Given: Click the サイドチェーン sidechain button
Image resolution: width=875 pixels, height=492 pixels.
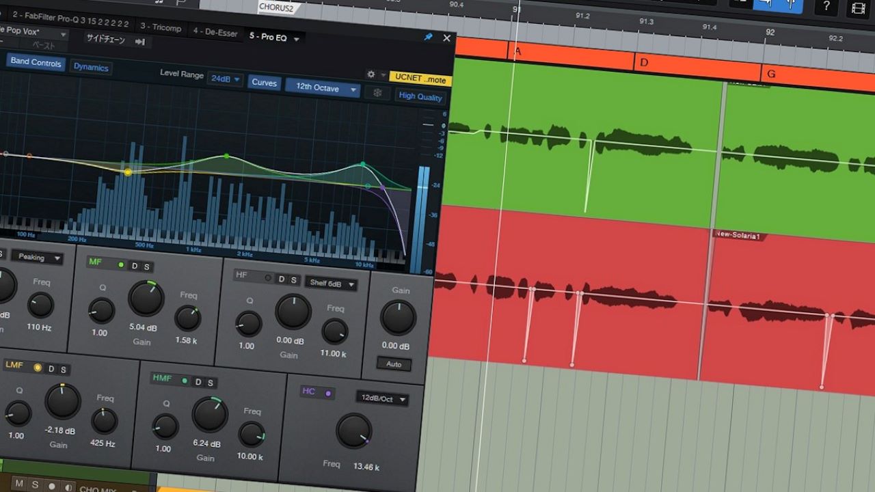Looking at the screenshot, I should pos(105,39).
